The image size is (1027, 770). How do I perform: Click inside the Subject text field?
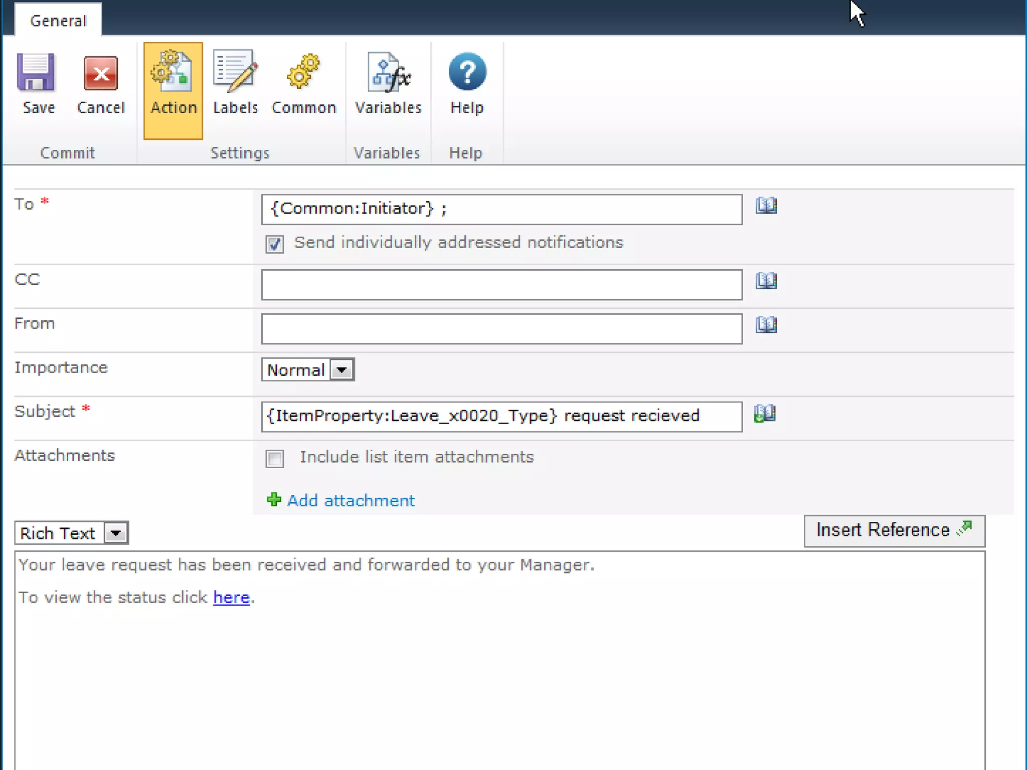pyautogui.click(x=501, y=416)
